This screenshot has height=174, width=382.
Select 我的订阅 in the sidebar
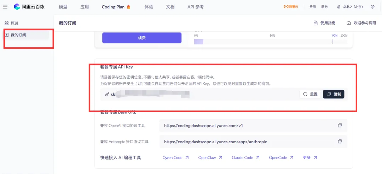tap(26, 35)
